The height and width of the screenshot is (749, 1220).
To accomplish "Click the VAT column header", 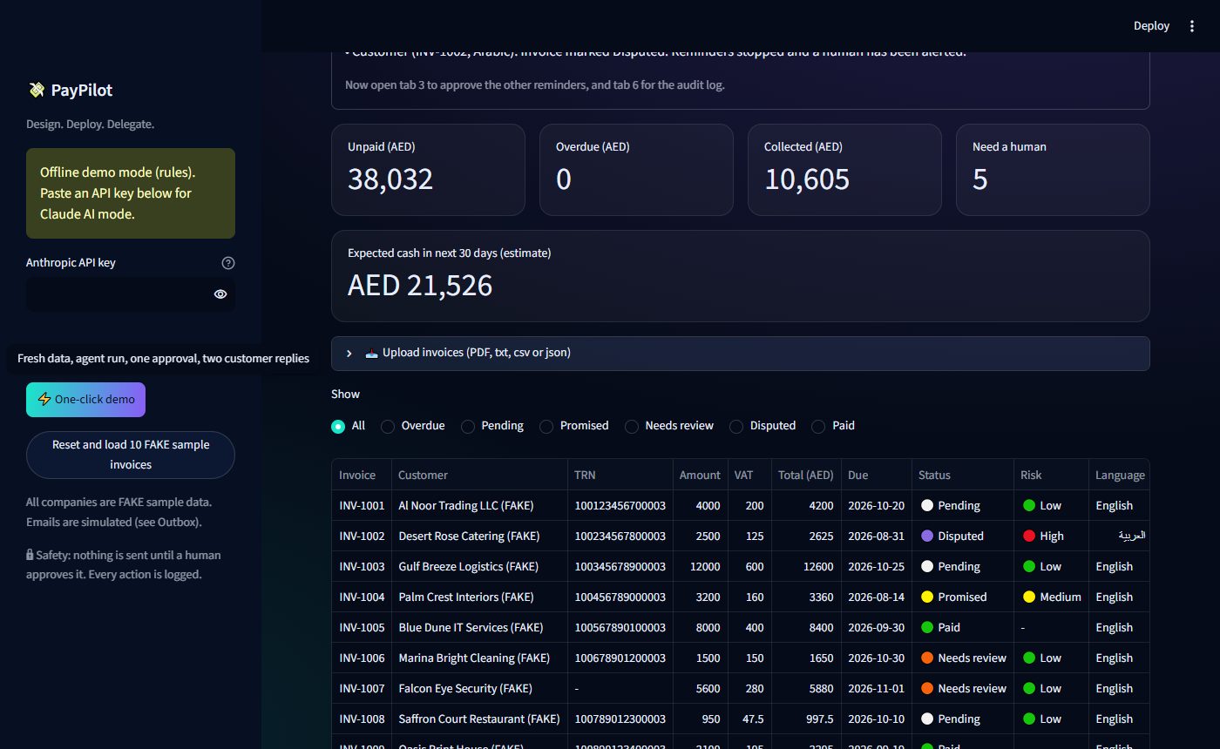I will click(x=749, y=475).
